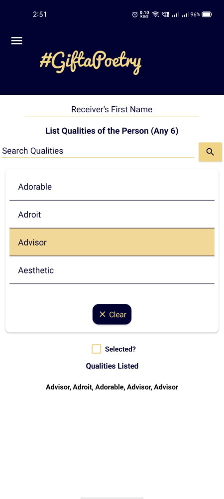Tap the alarm clock status icon
Viewport: 224px width, 499px height.
(135, 14)
